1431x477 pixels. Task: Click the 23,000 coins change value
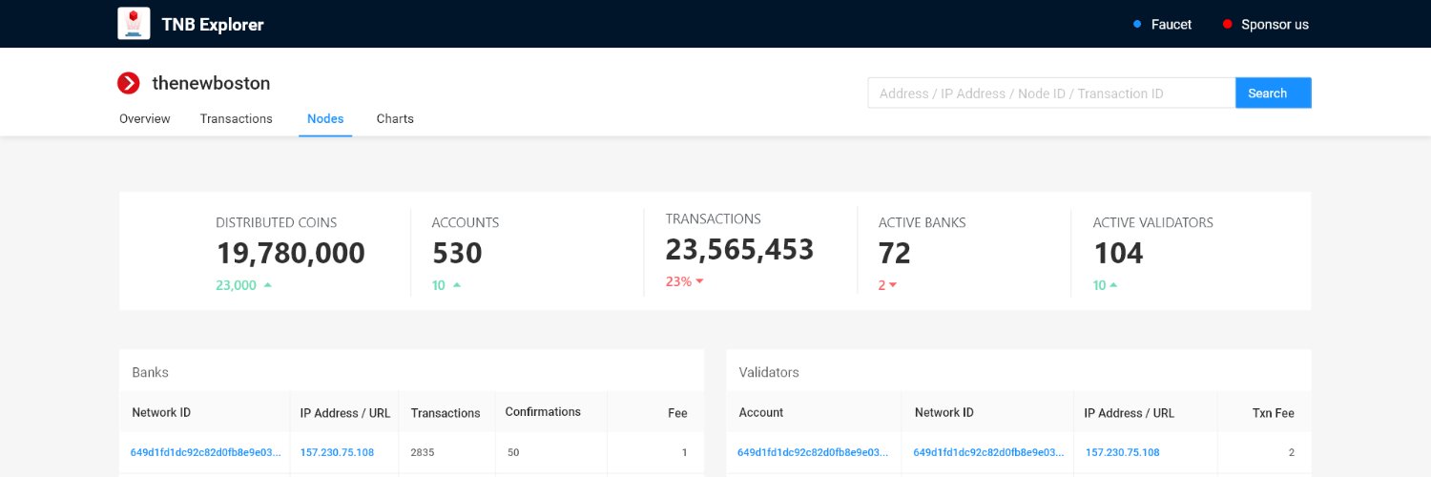click(236, 284)
